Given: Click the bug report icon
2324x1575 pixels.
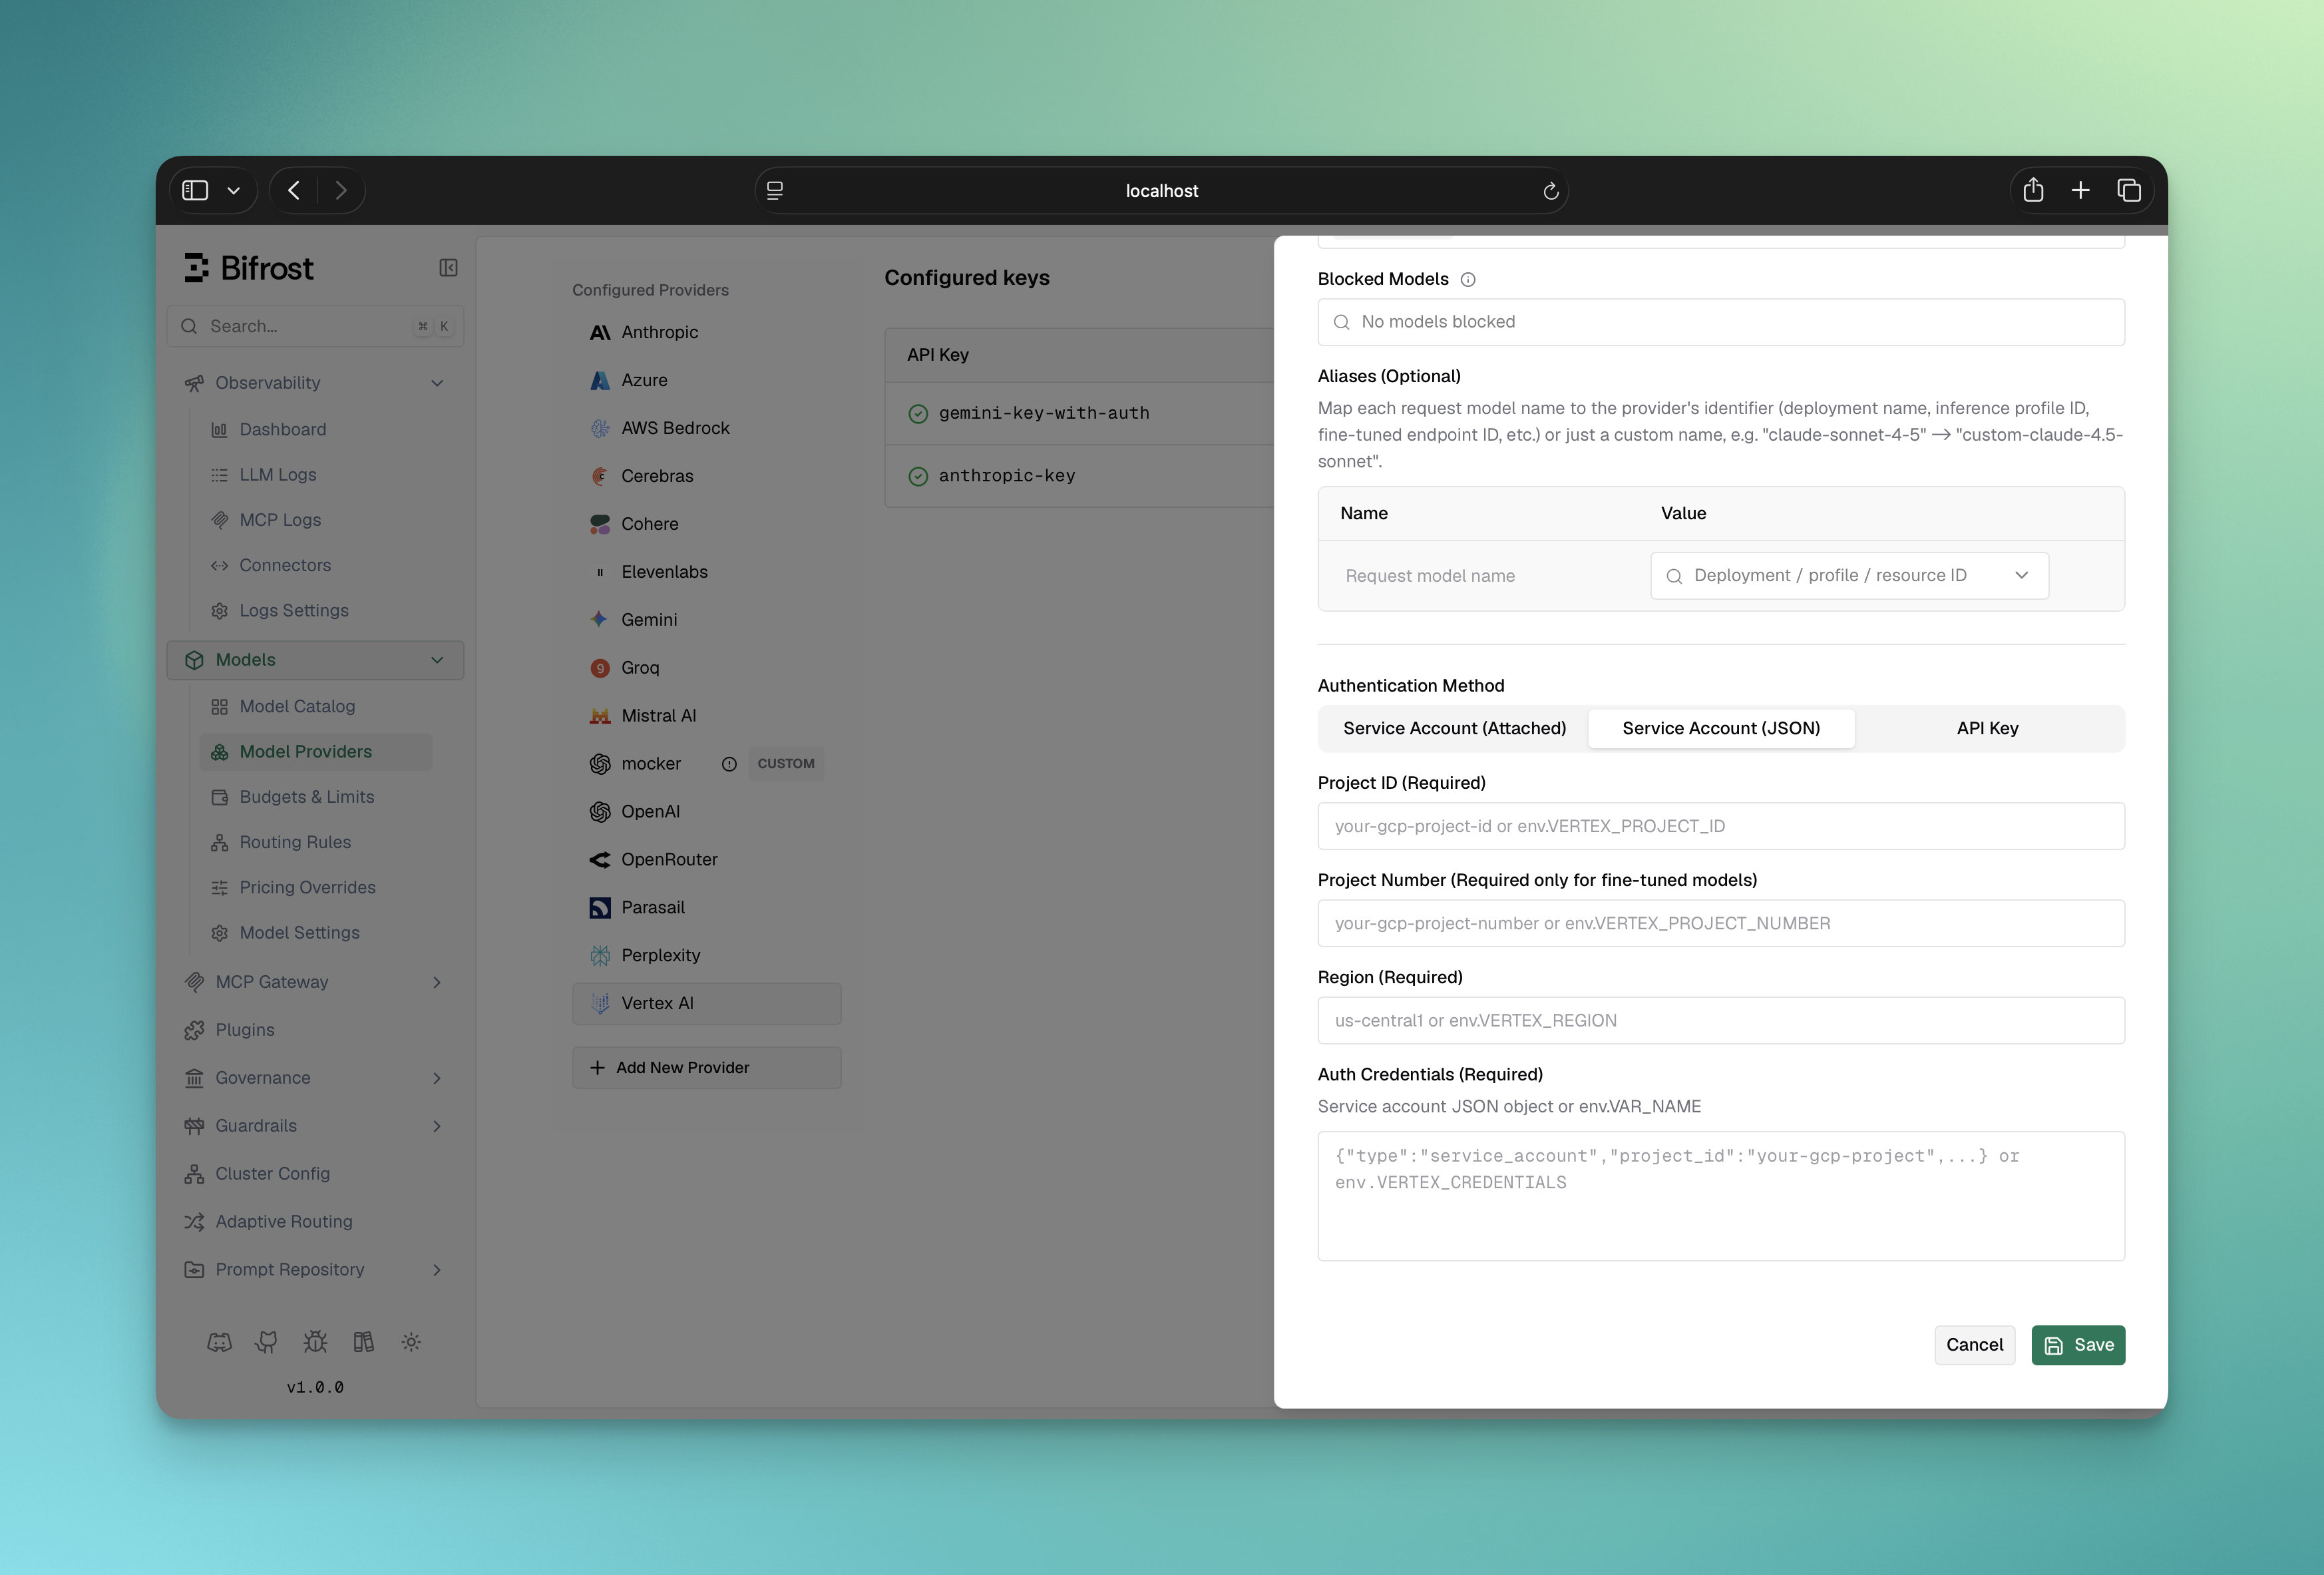Looking at the screenshot, I should [315, 1342].
